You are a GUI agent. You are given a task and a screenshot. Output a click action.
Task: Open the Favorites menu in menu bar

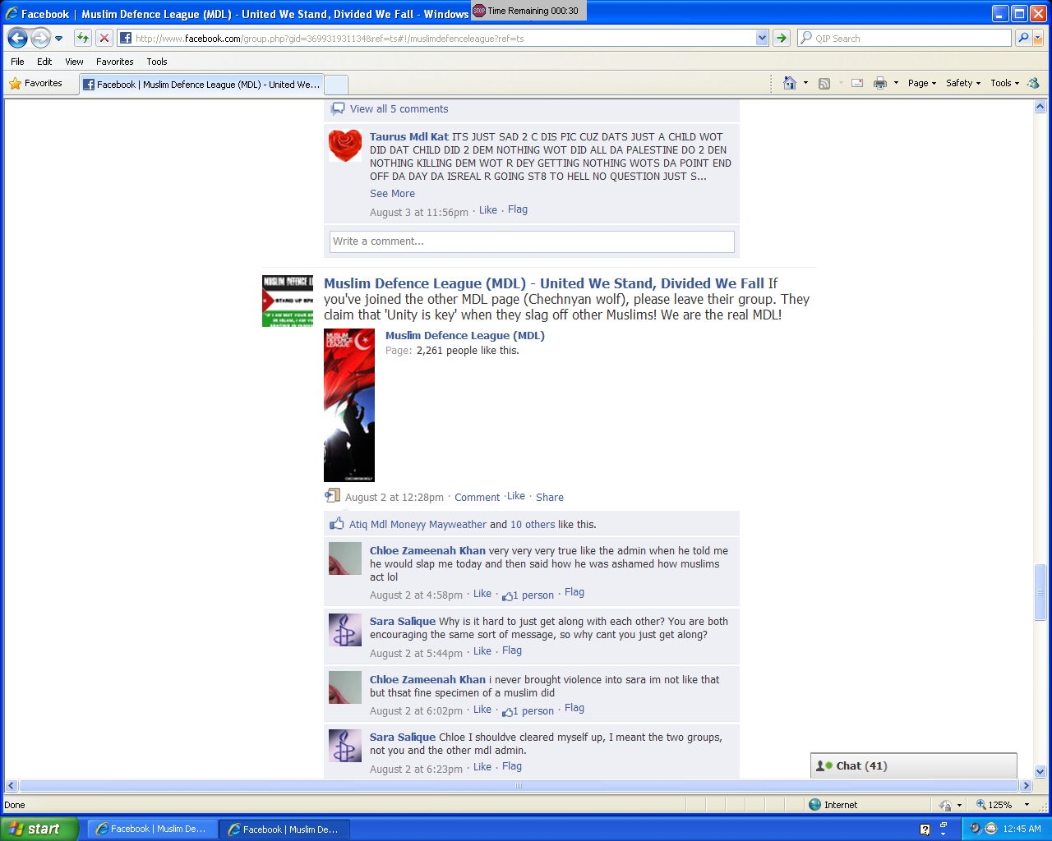114,62
